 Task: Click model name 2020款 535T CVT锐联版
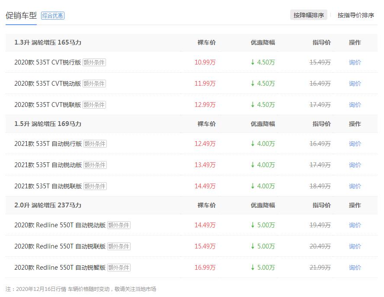coord(48,105)
